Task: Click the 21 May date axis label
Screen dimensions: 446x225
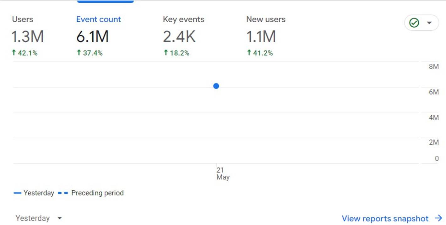Action: pyautogui.click(x=222, y=174)
